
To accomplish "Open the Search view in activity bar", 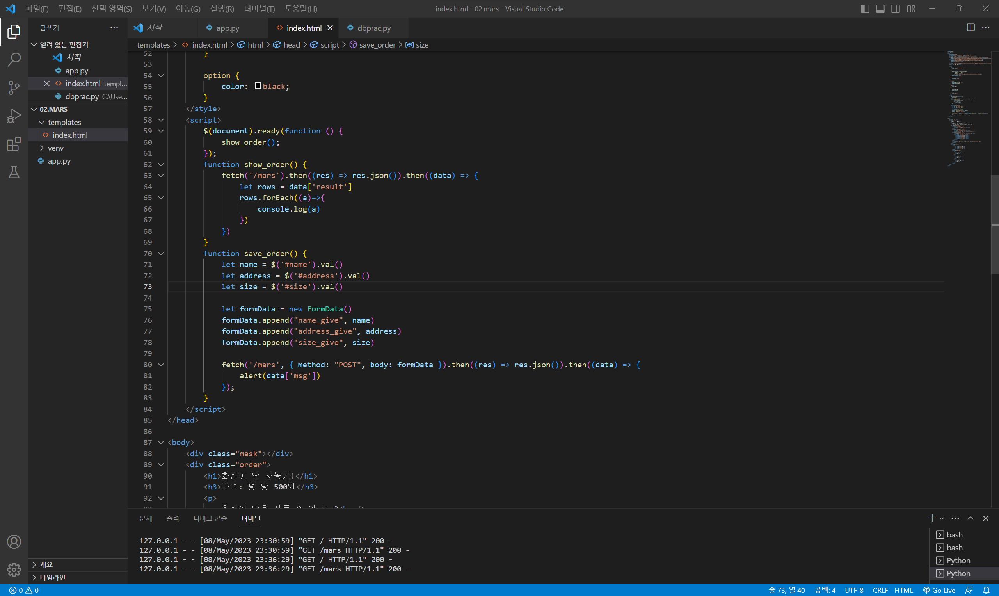I will click(14, 59).
